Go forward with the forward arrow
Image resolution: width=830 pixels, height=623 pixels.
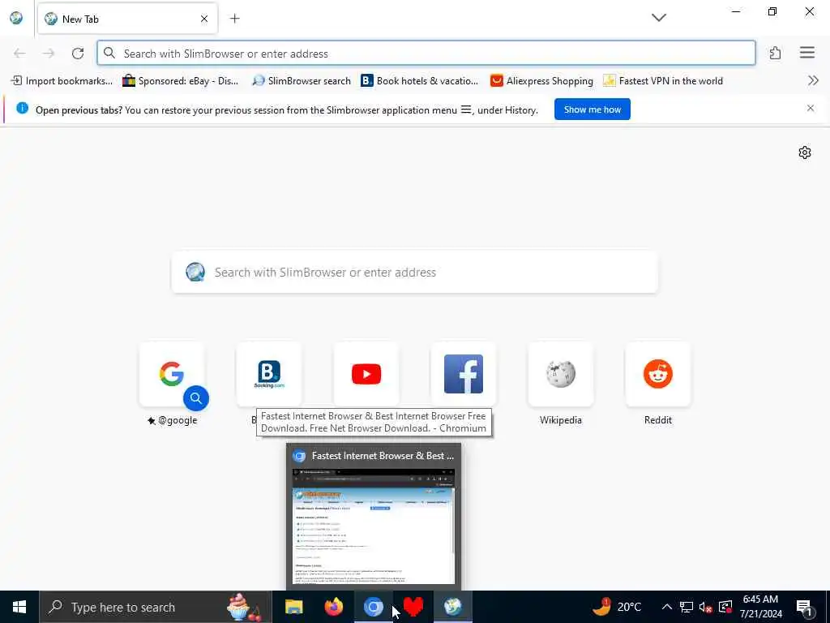tap(49, 53)
